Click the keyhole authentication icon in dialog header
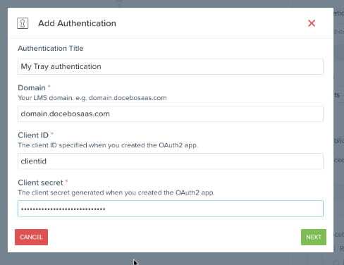This screenshot has width=344, height=265. [x=23, y=23]
